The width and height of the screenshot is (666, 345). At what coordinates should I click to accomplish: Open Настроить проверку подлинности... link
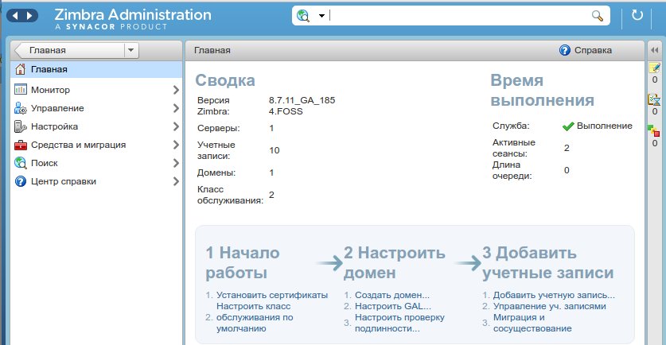tap(399, 323)
